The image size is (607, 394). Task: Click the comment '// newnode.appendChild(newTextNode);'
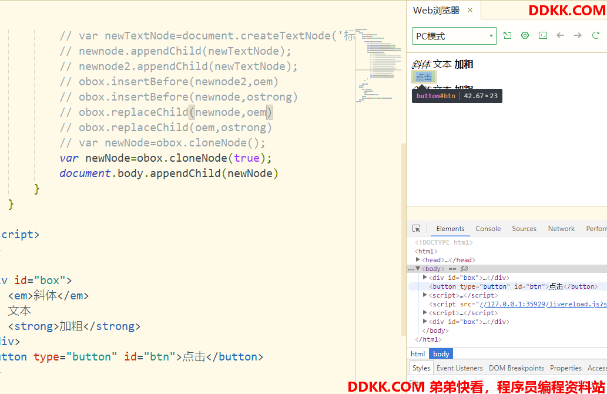click(175, 51)
